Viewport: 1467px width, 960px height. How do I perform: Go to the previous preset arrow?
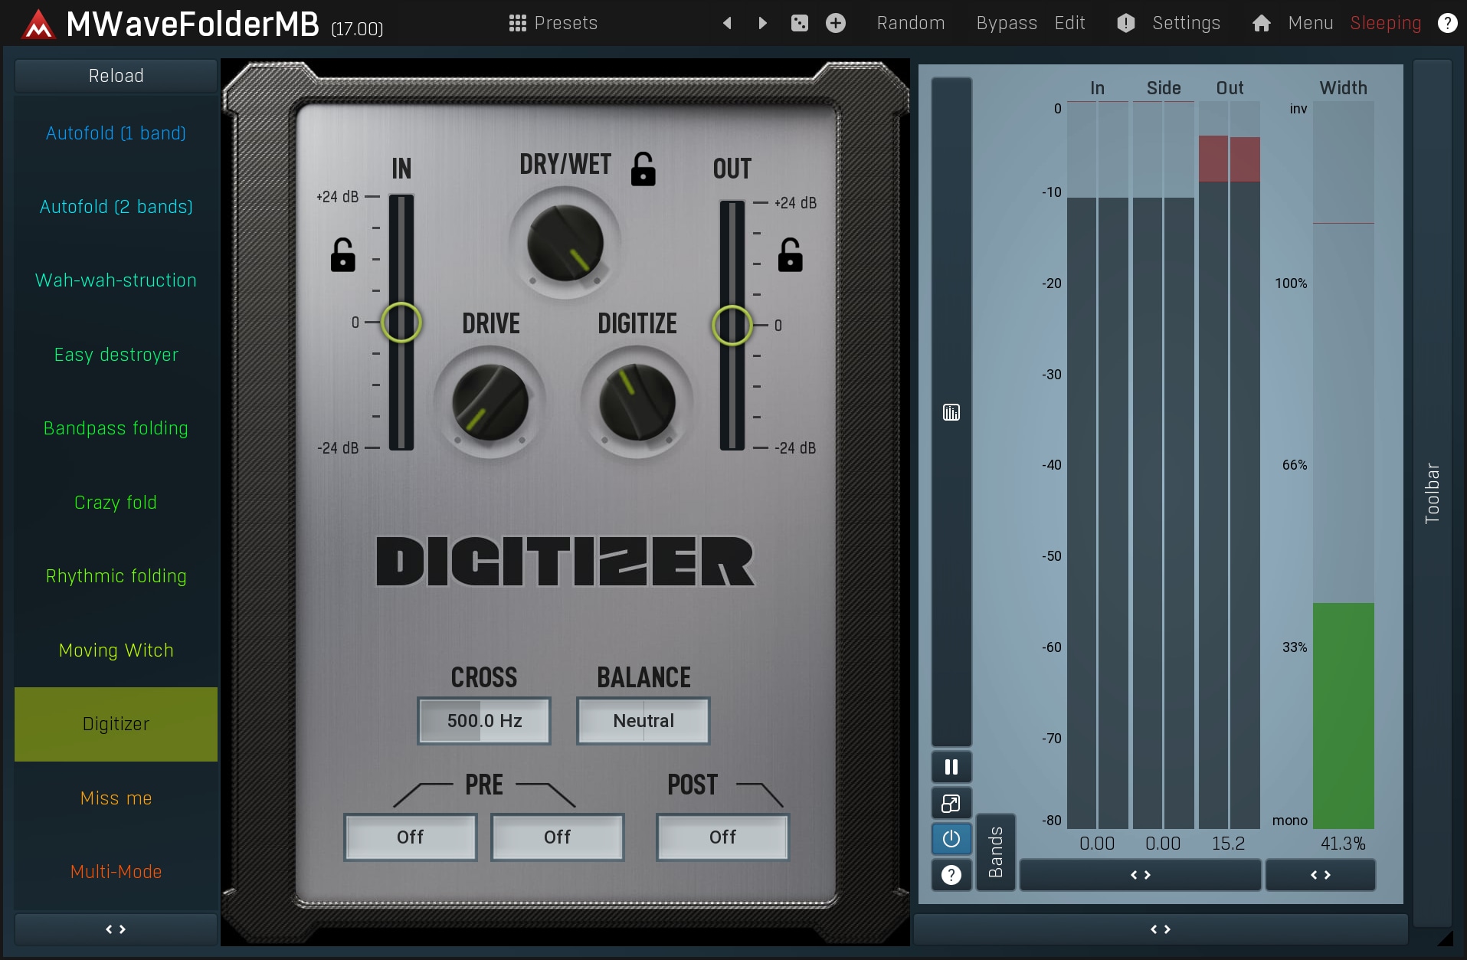click(727, 23)
